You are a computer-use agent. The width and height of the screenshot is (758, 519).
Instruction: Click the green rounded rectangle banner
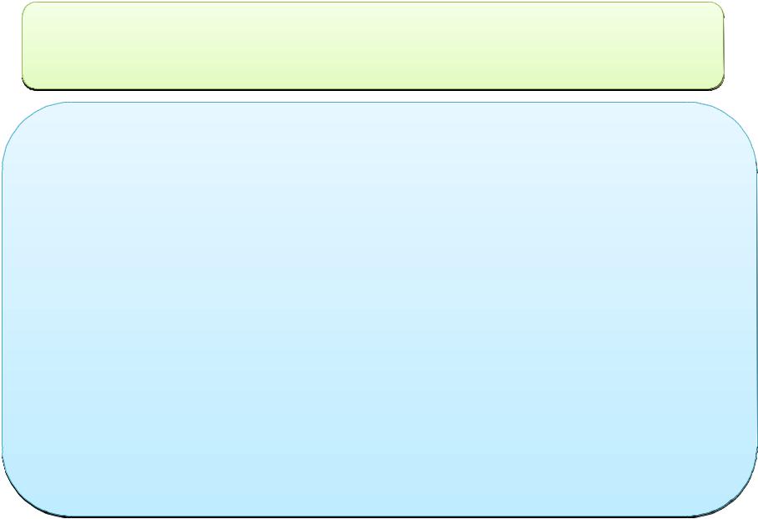pyautogui.click(x=372, y=46)
